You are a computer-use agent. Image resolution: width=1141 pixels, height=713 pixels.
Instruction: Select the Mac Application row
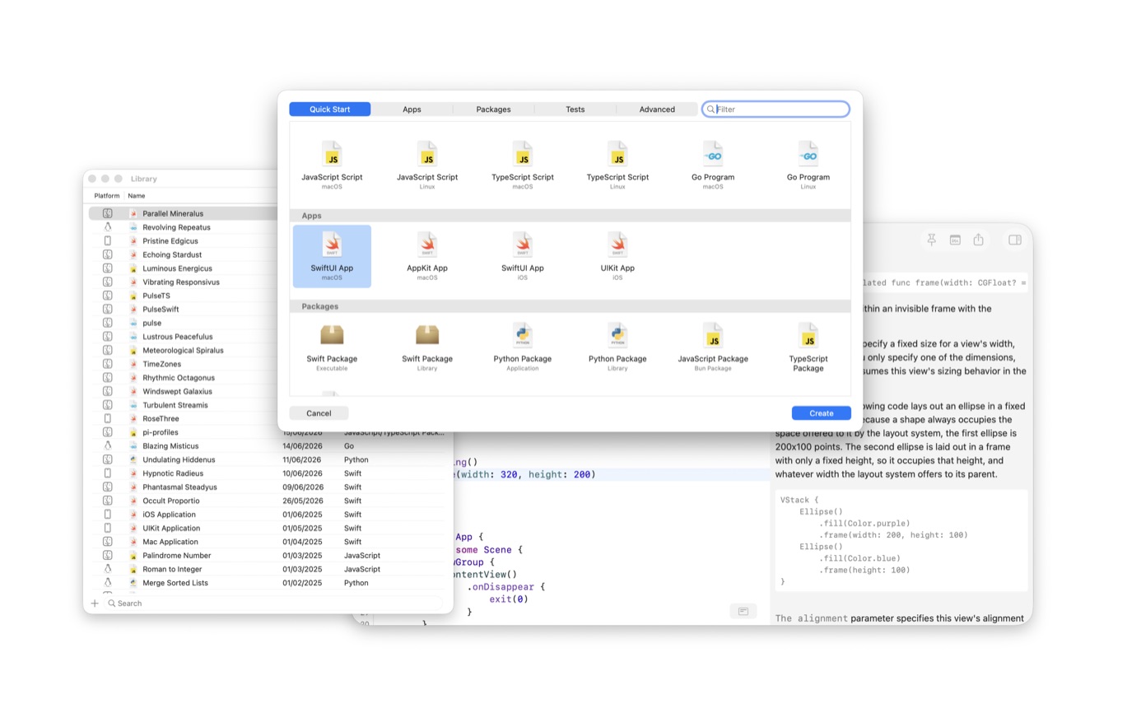click(x=268, y=542)
